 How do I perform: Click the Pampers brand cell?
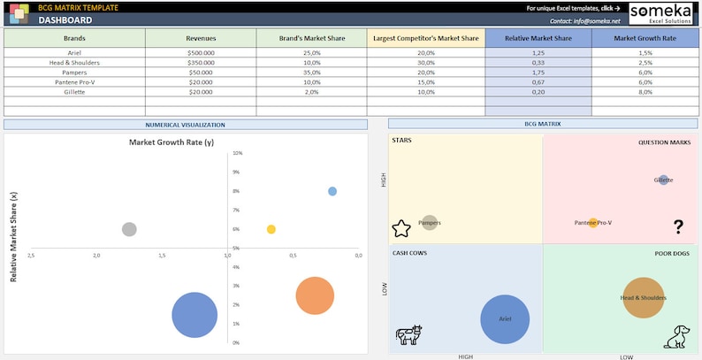pyautogui.click(x=75, y=73)
